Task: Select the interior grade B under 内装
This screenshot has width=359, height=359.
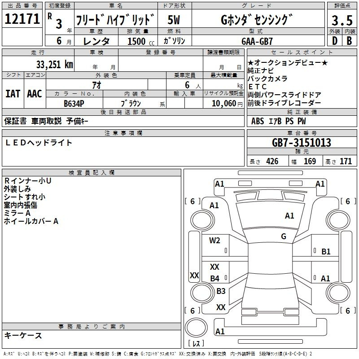Action: click(x=349, y=41)
